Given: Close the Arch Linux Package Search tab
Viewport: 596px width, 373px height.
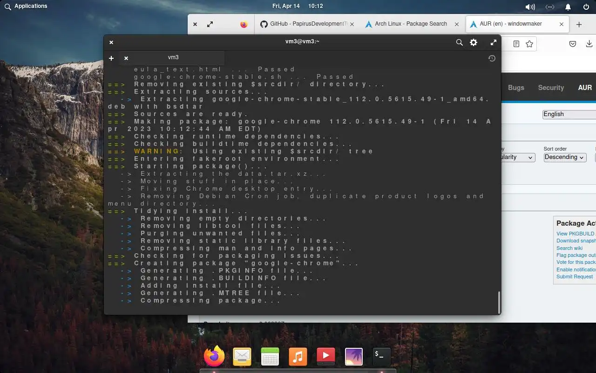Looking at the screenshot, I should (x=457, y=24).
